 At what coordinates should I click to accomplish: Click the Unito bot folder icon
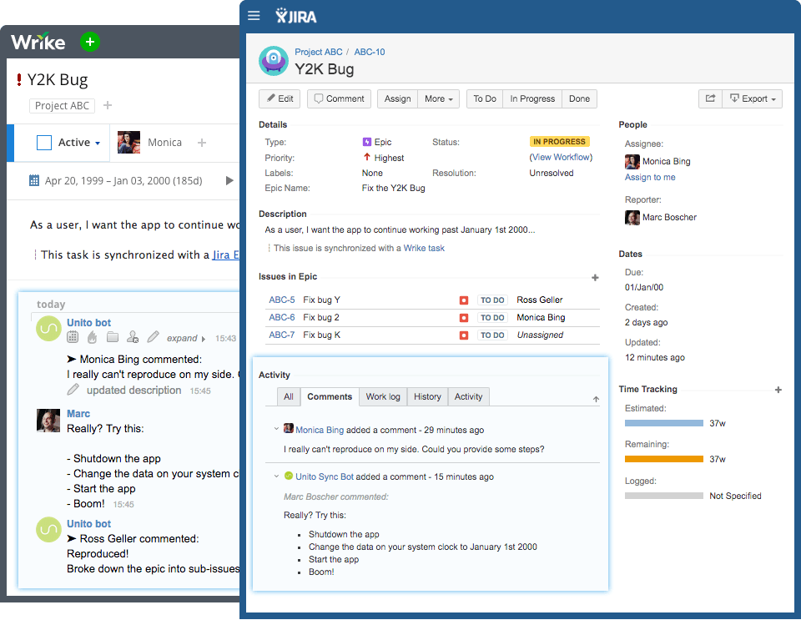tap(113, 336)
